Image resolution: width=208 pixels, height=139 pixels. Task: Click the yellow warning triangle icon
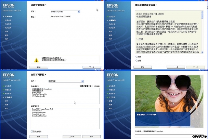coord(36,60)
